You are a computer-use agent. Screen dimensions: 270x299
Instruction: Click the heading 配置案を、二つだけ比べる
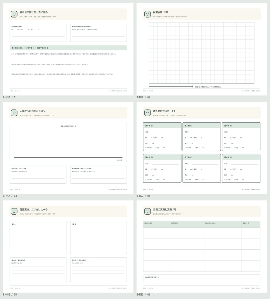pos(34,210)
